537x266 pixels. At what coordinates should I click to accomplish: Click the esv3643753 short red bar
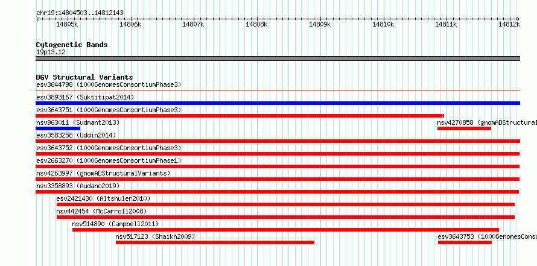[x=465, y=242]
